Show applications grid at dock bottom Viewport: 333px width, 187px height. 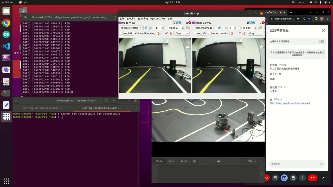pos(6,181)
